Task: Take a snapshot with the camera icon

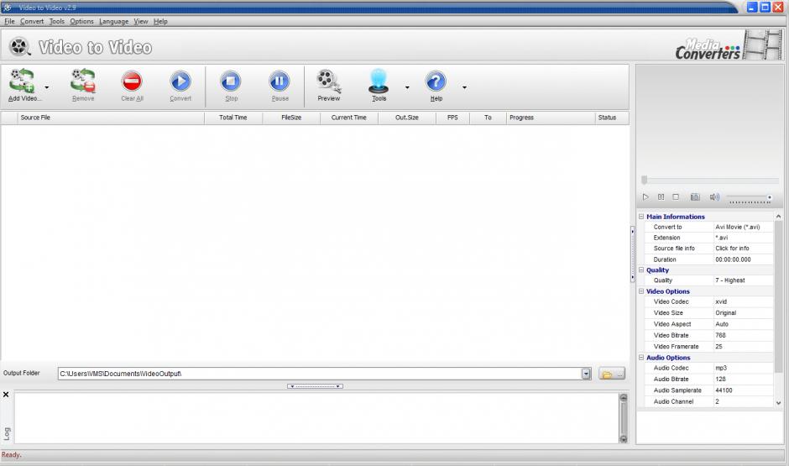Action: (695, 196)
